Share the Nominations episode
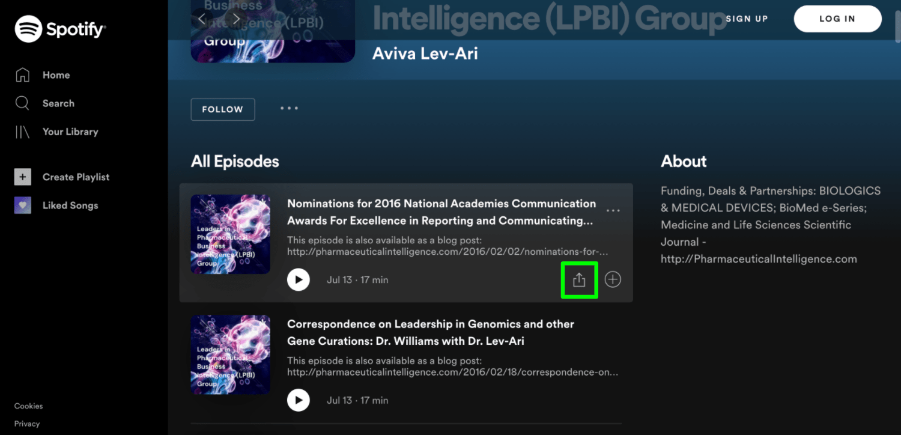Image resolution: width=901 pixels, height=435 pixels. (x=578, y=279)
